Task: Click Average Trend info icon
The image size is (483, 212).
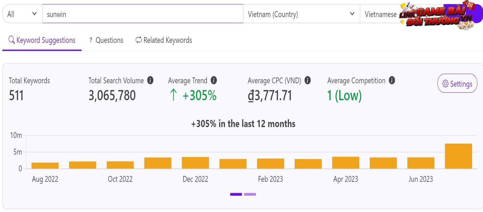Action: pyautogui.click(x=214, y=80)
